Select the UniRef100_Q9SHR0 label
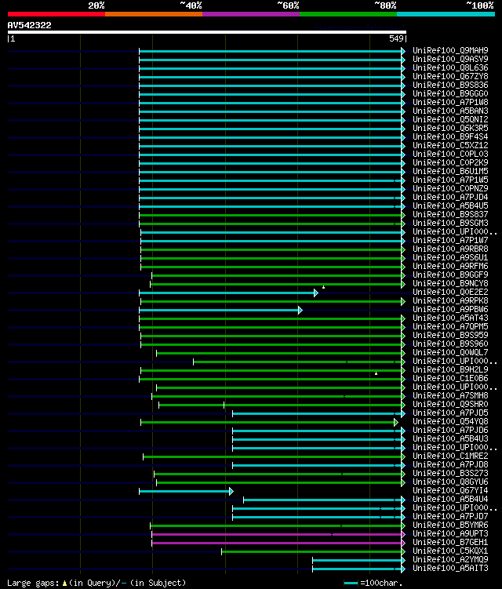This screenshot has width=502, height=589. pos(450,405)
